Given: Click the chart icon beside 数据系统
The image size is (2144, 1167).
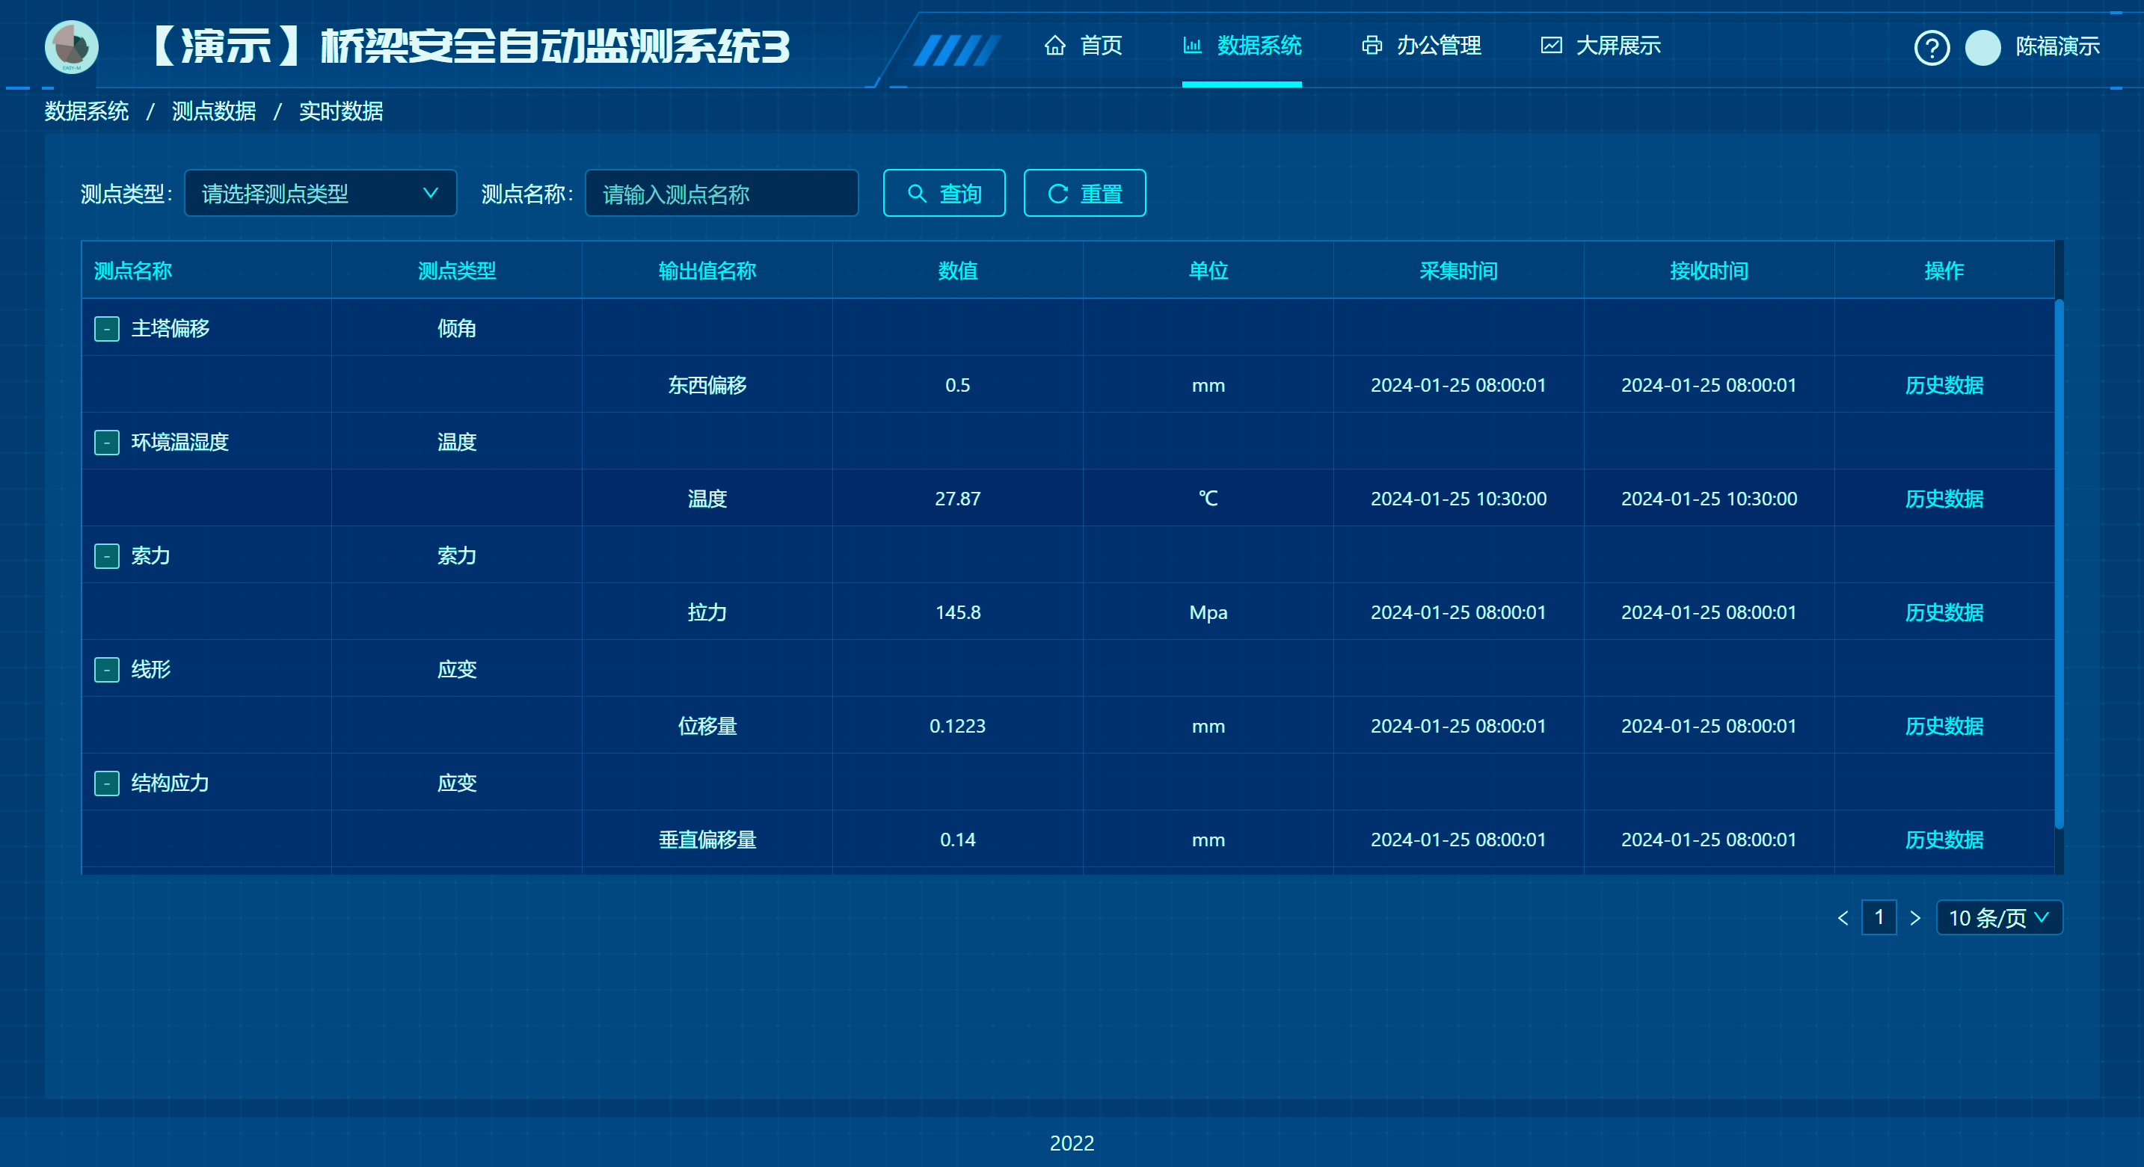Looking at the screenshot, I should coord(1192,46).
